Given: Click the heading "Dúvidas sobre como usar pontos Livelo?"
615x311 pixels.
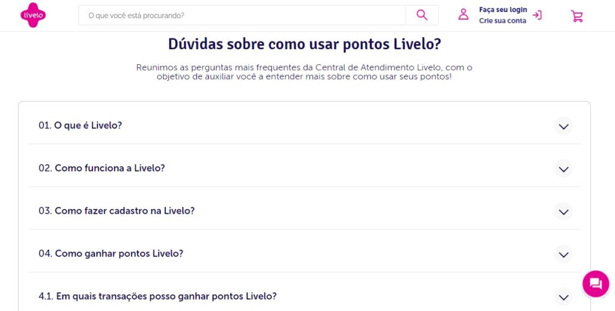Looking at the screenshot, I should pos(304,44).
